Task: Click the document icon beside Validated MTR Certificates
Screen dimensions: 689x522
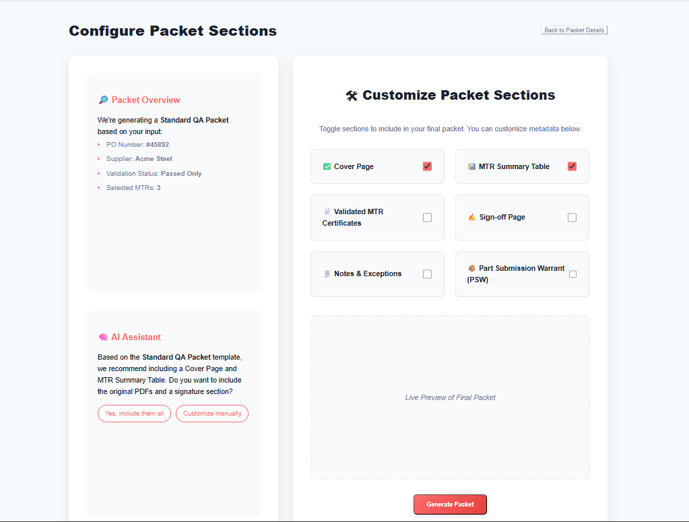Action: (327, 211)
